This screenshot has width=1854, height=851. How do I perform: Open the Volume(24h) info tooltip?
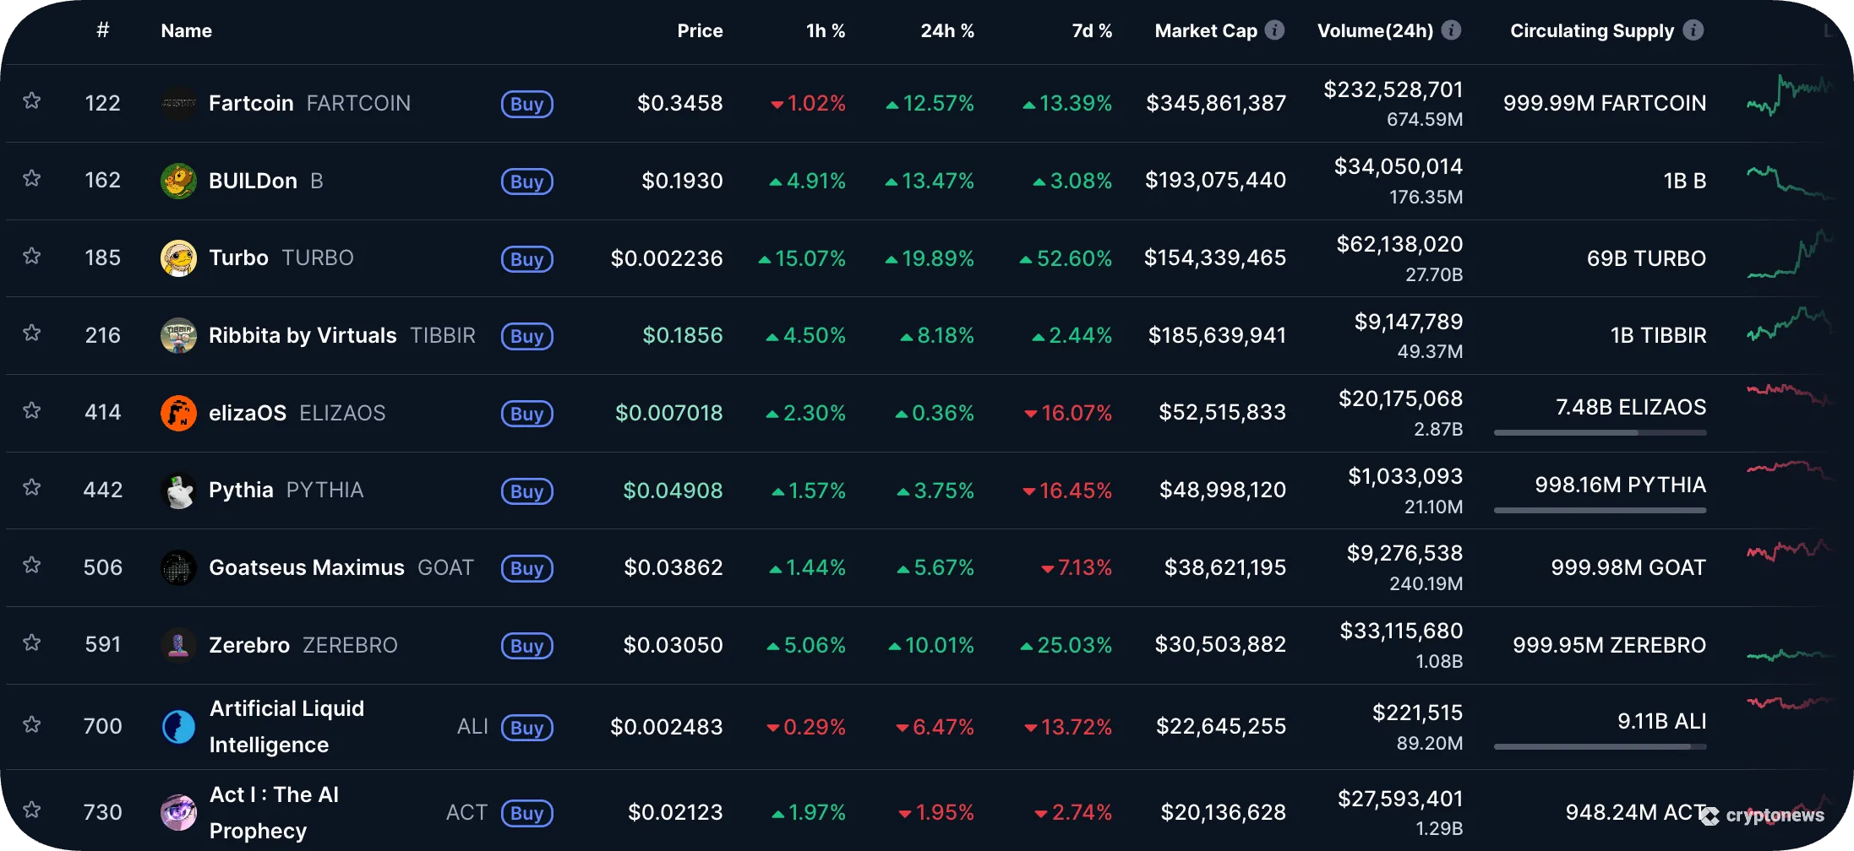(x=1451, y=29)
